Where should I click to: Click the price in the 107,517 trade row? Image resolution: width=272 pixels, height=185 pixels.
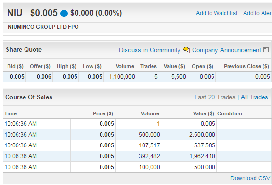[x=107, y=145]
